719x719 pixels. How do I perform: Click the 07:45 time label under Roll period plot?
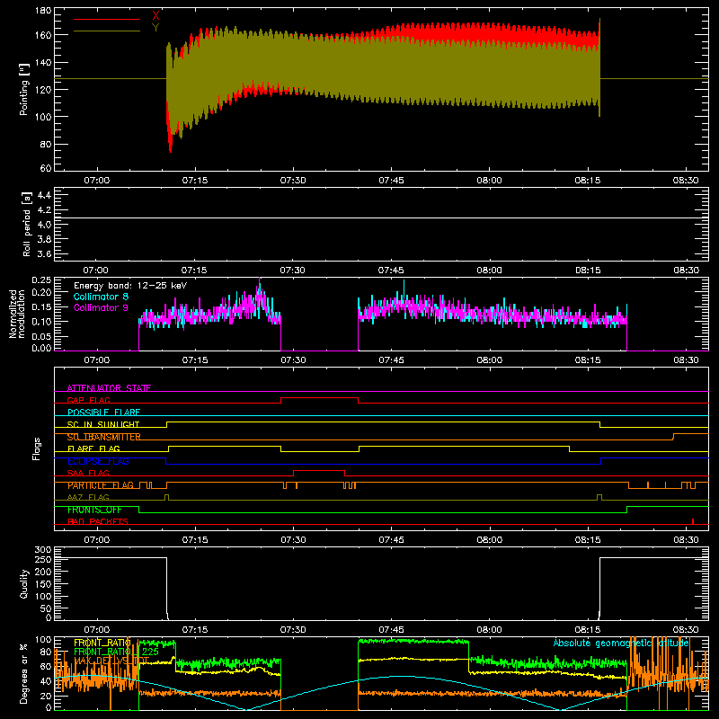[391, 271]
